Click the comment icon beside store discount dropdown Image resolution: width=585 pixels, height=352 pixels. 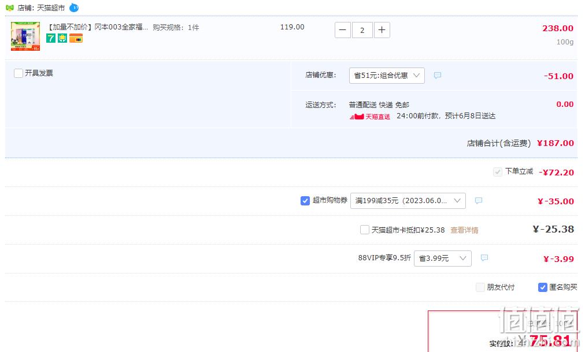(x=438, y=75)
